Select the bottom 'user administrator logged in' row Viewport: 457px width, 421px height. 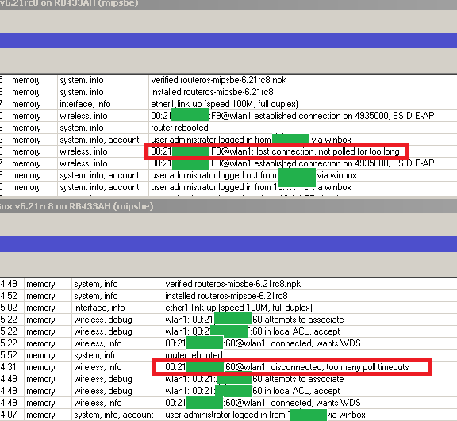[x=228, y=415]
